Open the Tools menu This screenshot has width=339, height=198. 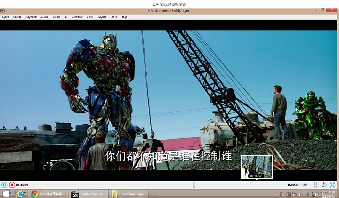click(113, 17)
